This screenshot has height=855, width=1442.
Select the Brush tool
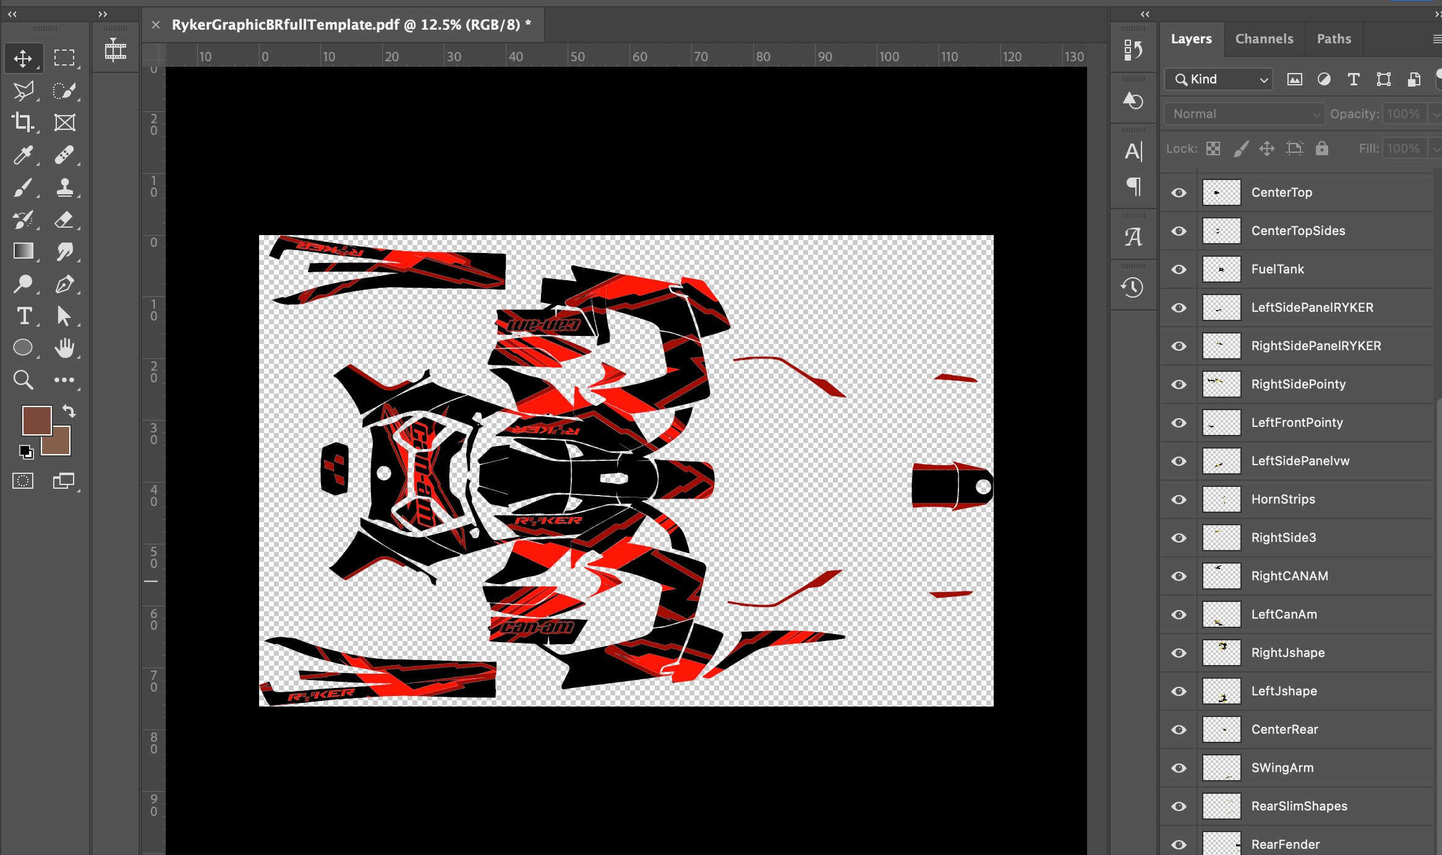click(x=23, y=187)
